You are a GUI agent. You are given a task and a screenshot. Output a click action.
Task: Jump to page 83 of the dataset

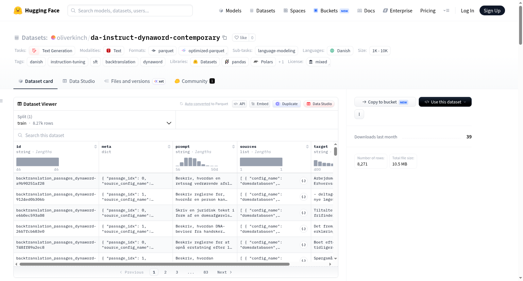point(206,272)
